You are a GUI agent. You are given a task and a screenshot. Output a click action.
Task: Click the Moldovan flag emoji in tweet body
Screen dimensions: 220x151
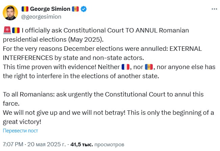[149, 67]
